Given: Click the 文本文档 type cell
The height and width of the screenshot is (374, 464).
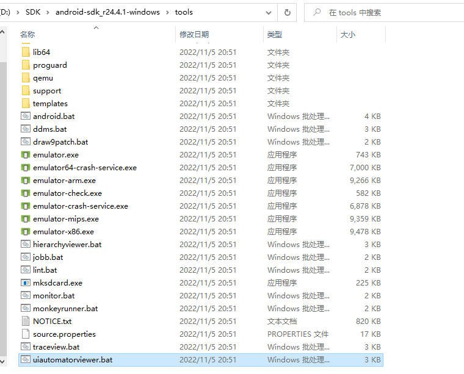Looking at the screenshot, I should point(281,322).
